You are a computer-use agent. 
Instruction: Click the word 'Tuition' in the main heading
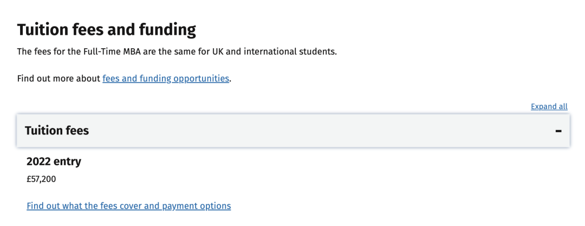[42, 29]
